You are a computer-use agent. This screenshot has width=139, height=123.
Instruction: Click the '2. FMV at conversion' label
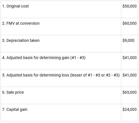point(21,23)
